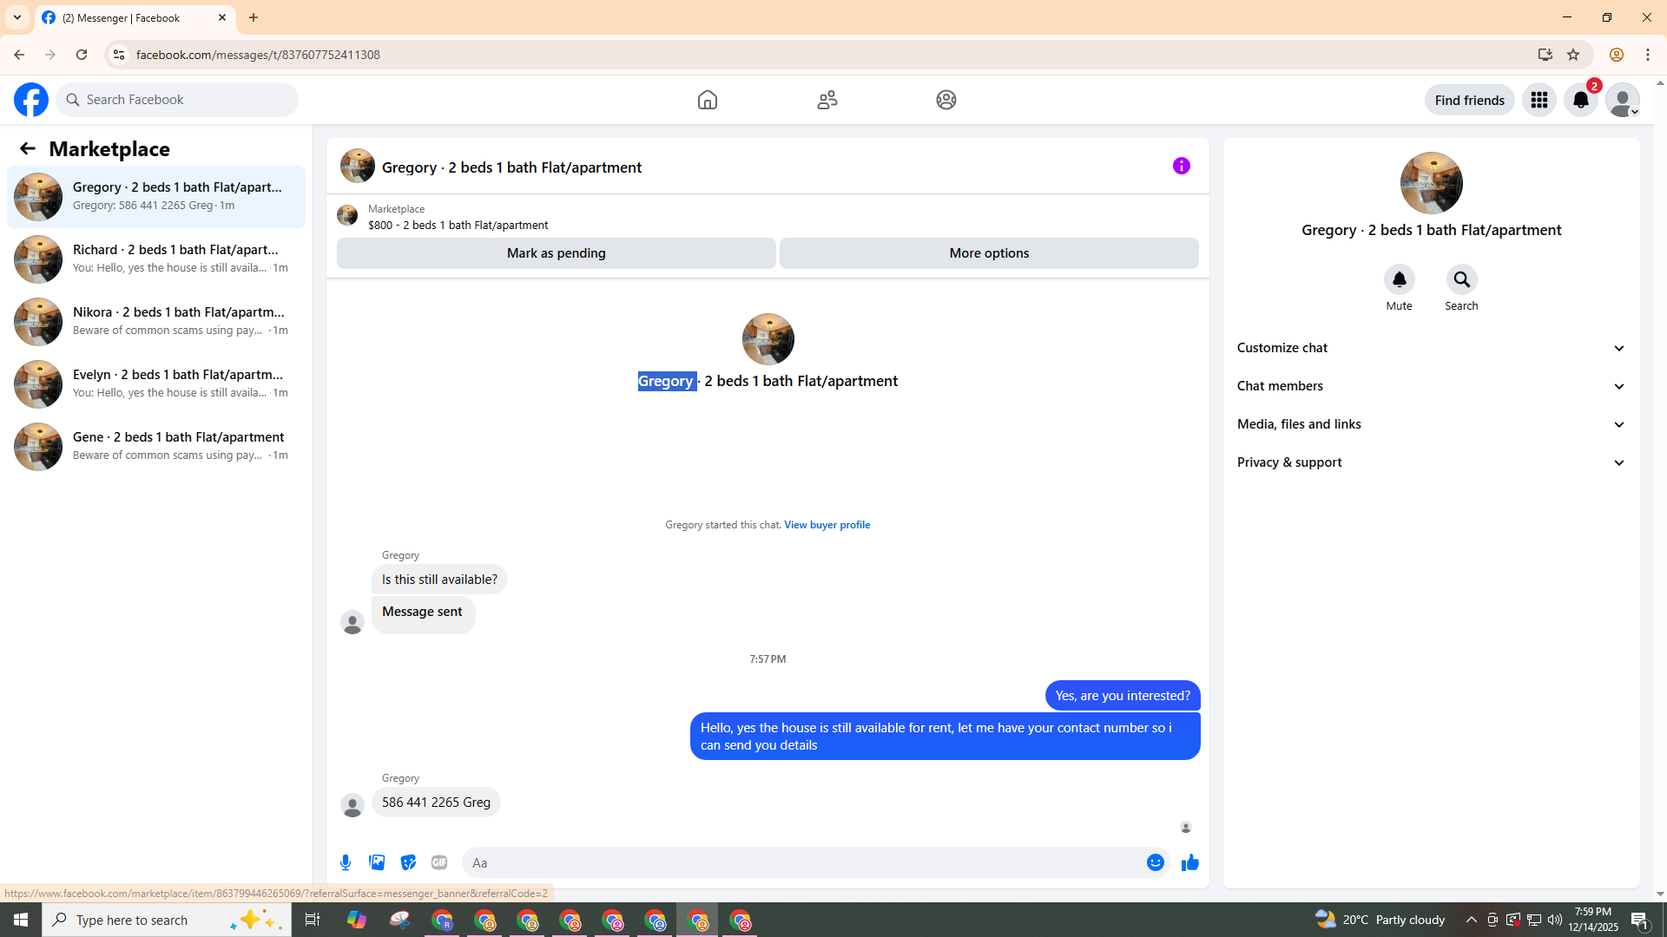Open the Facebook menu grid icon
The width and height of the screenshot is (1667, 937).
coord(1539,100)
